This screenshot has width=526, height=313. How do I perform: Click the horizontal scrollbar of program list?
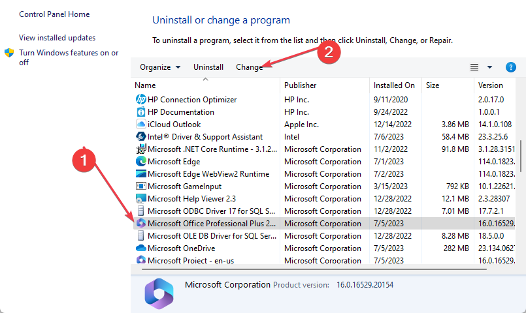314,269
